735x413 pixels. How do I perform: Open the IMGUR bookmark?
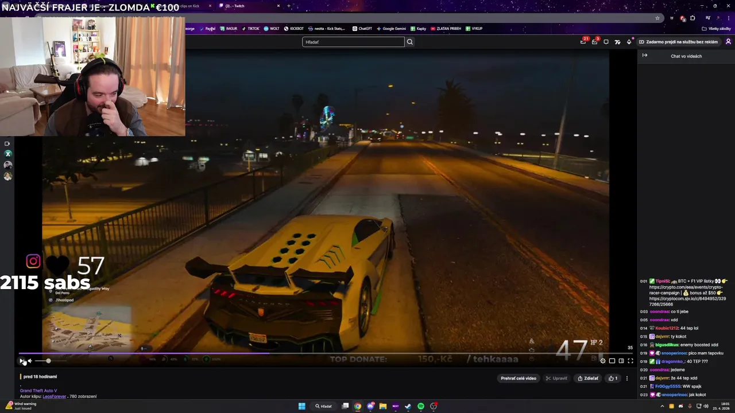coord(229,29)
